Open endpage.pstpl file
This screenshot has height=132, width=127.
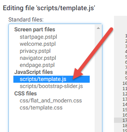point(37,65)
